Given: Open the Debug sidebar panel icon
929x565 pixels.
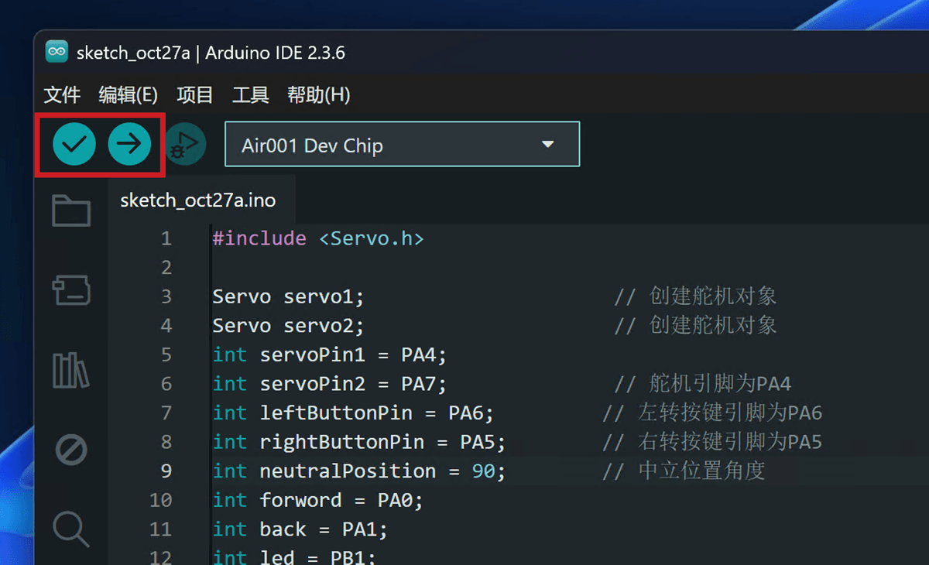Looking at the screenshot, I should click(x=71, y=450).
